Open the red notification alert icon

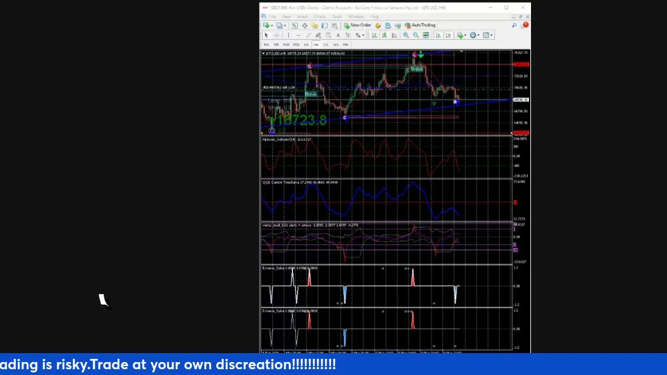[x=525, y=25]
